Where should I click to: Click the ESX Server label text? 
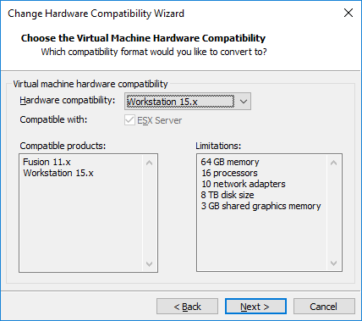(x=160, y=120)
